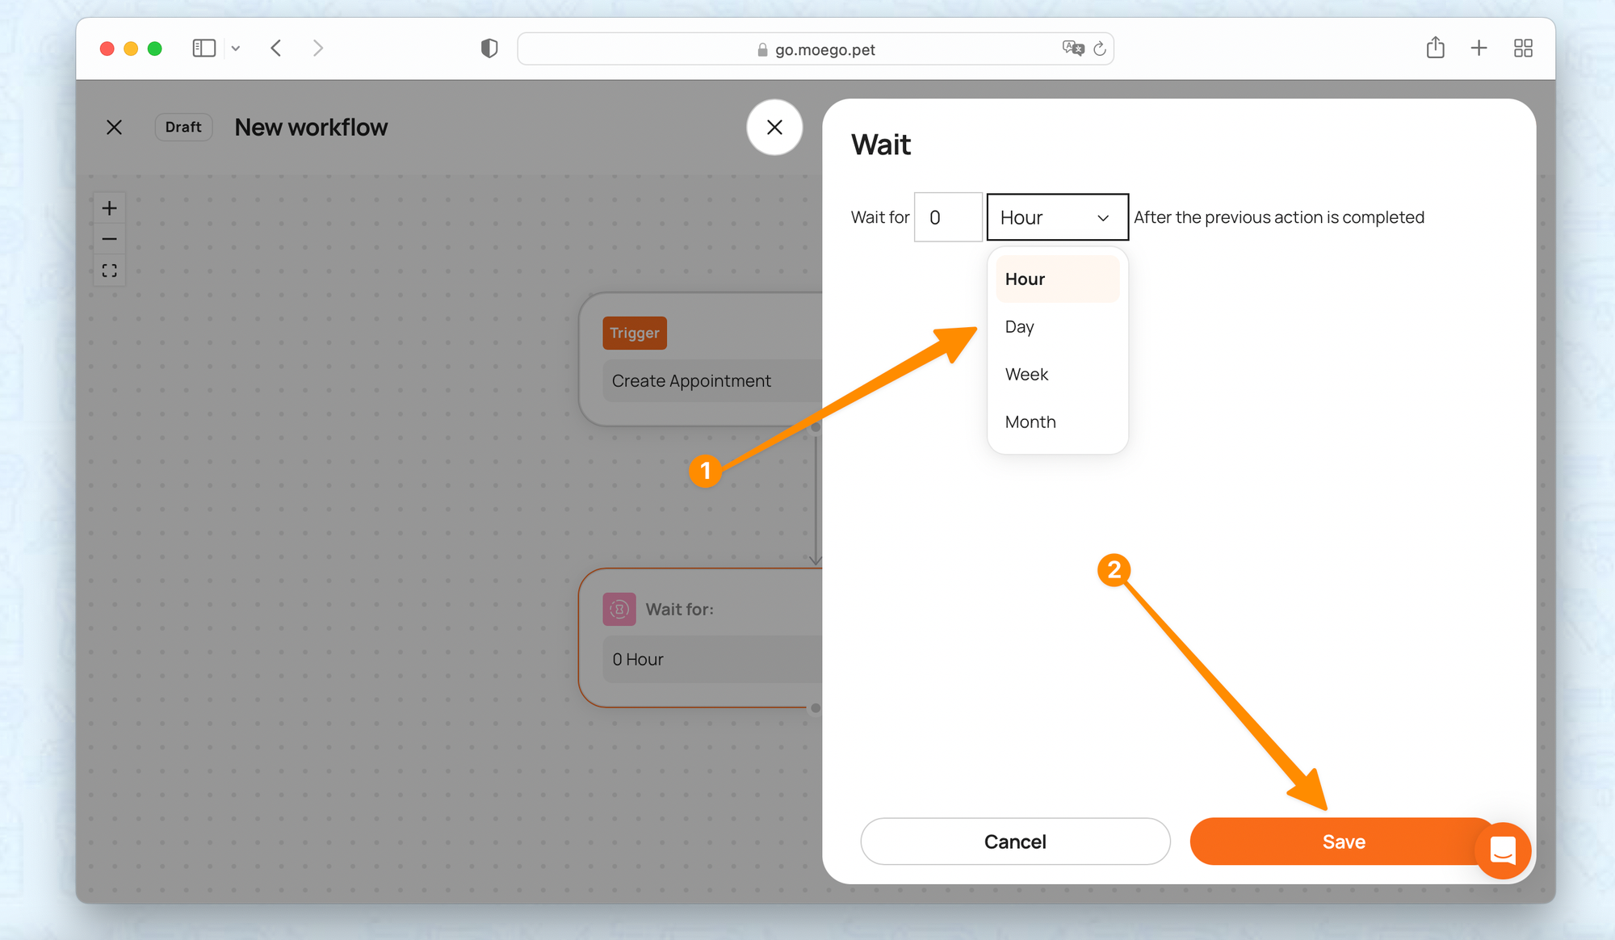Image resolution: width=1615 pixels, height=940 pixels.
Task: Select Day from the unit list
Action: click(1020, 327)
